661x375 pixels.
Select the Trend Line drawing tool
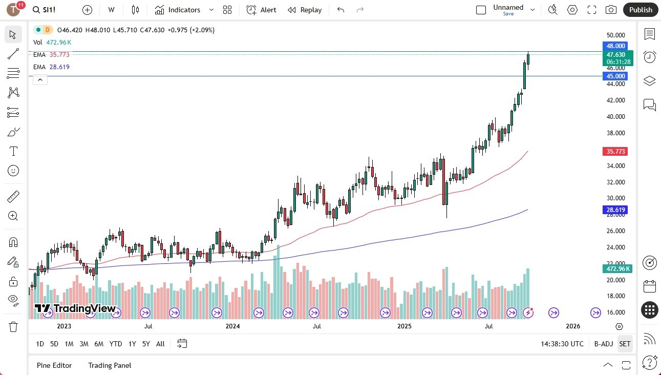(x=13, y=54)
